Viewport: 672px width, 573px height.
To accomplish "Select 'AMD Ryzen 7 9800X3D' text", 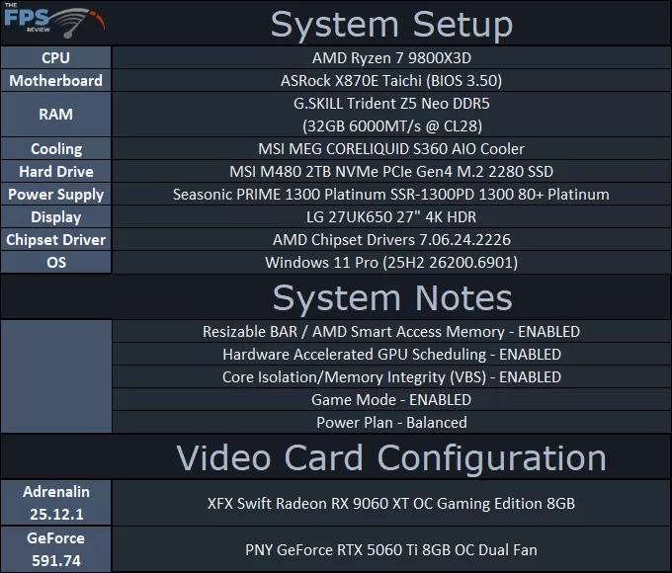I will 391,58.
